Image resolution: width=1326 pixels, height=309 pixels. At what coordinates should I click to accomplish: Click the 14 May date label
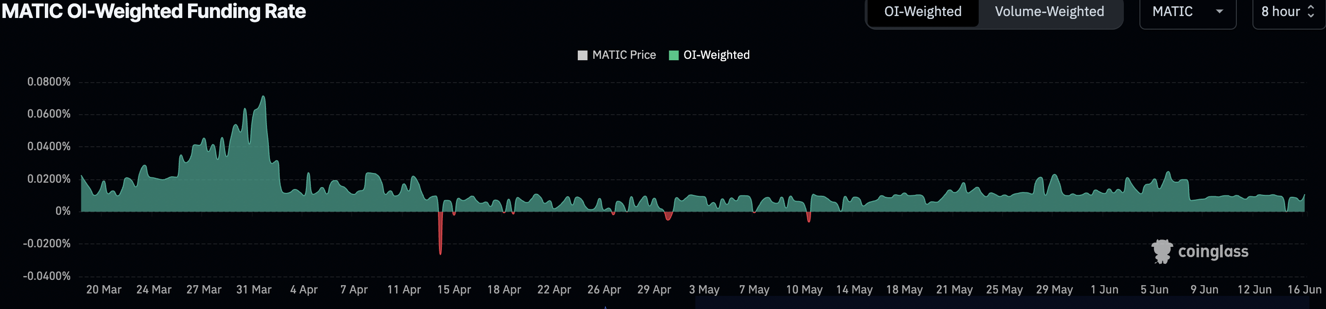click(x=854, y=290)
